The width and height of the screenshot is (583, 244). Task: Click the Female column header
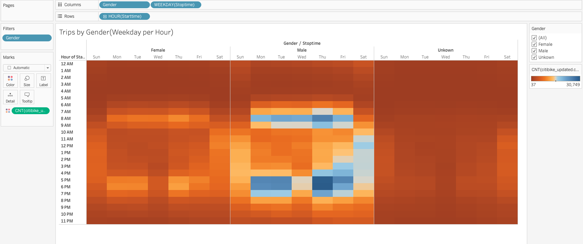(x=158, y=50)
